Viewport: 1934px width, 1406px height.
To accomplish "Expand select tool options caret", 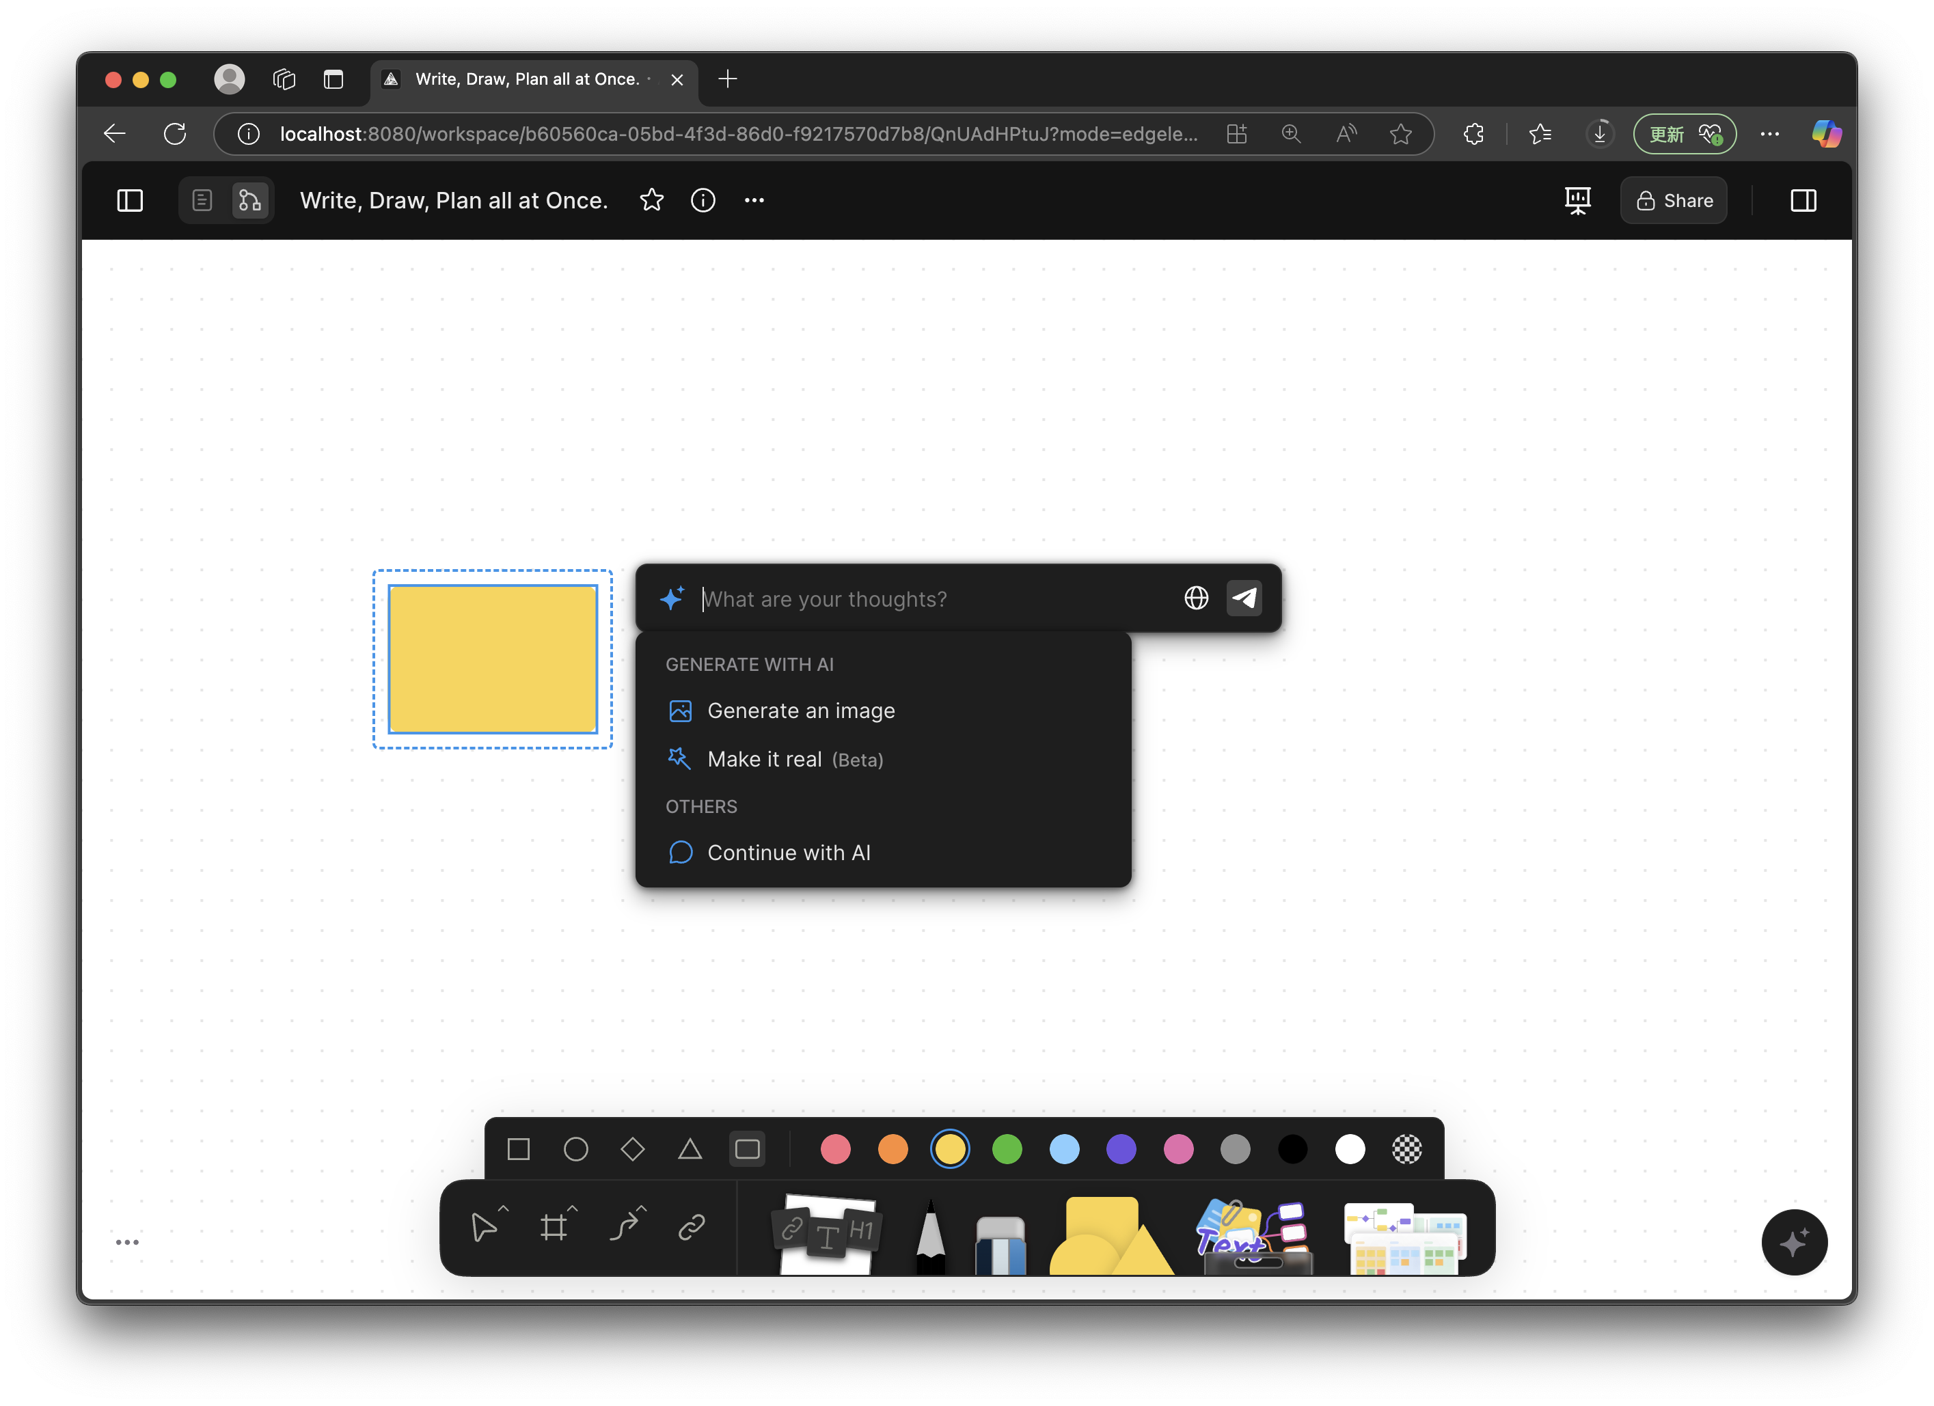I will 503,1208.
